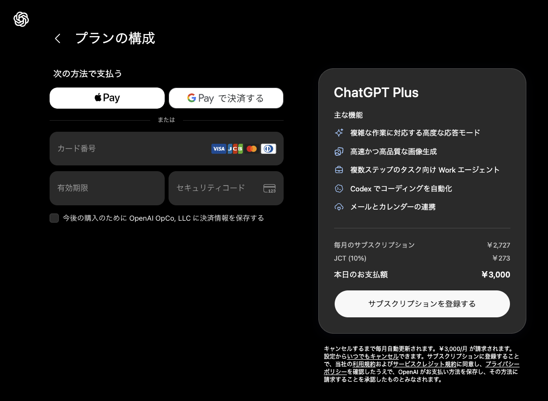The height and width of the screenshot is (401, 548).
Task: Click the 主な機能 label
Action: pyautogui.click(x=349, y=115)
